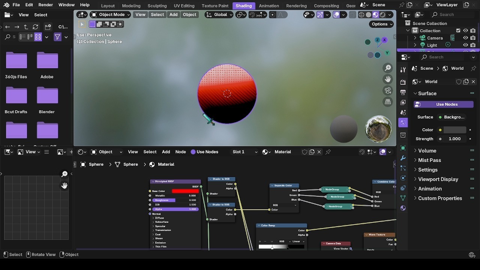This screenshot has width=480, height=270.
Task: Collapse the Surface panel
Action: [427, 93]
